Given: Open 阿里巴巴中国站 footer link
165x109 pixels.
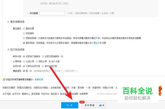Looking at the screenshot, I should pos(41,87).
